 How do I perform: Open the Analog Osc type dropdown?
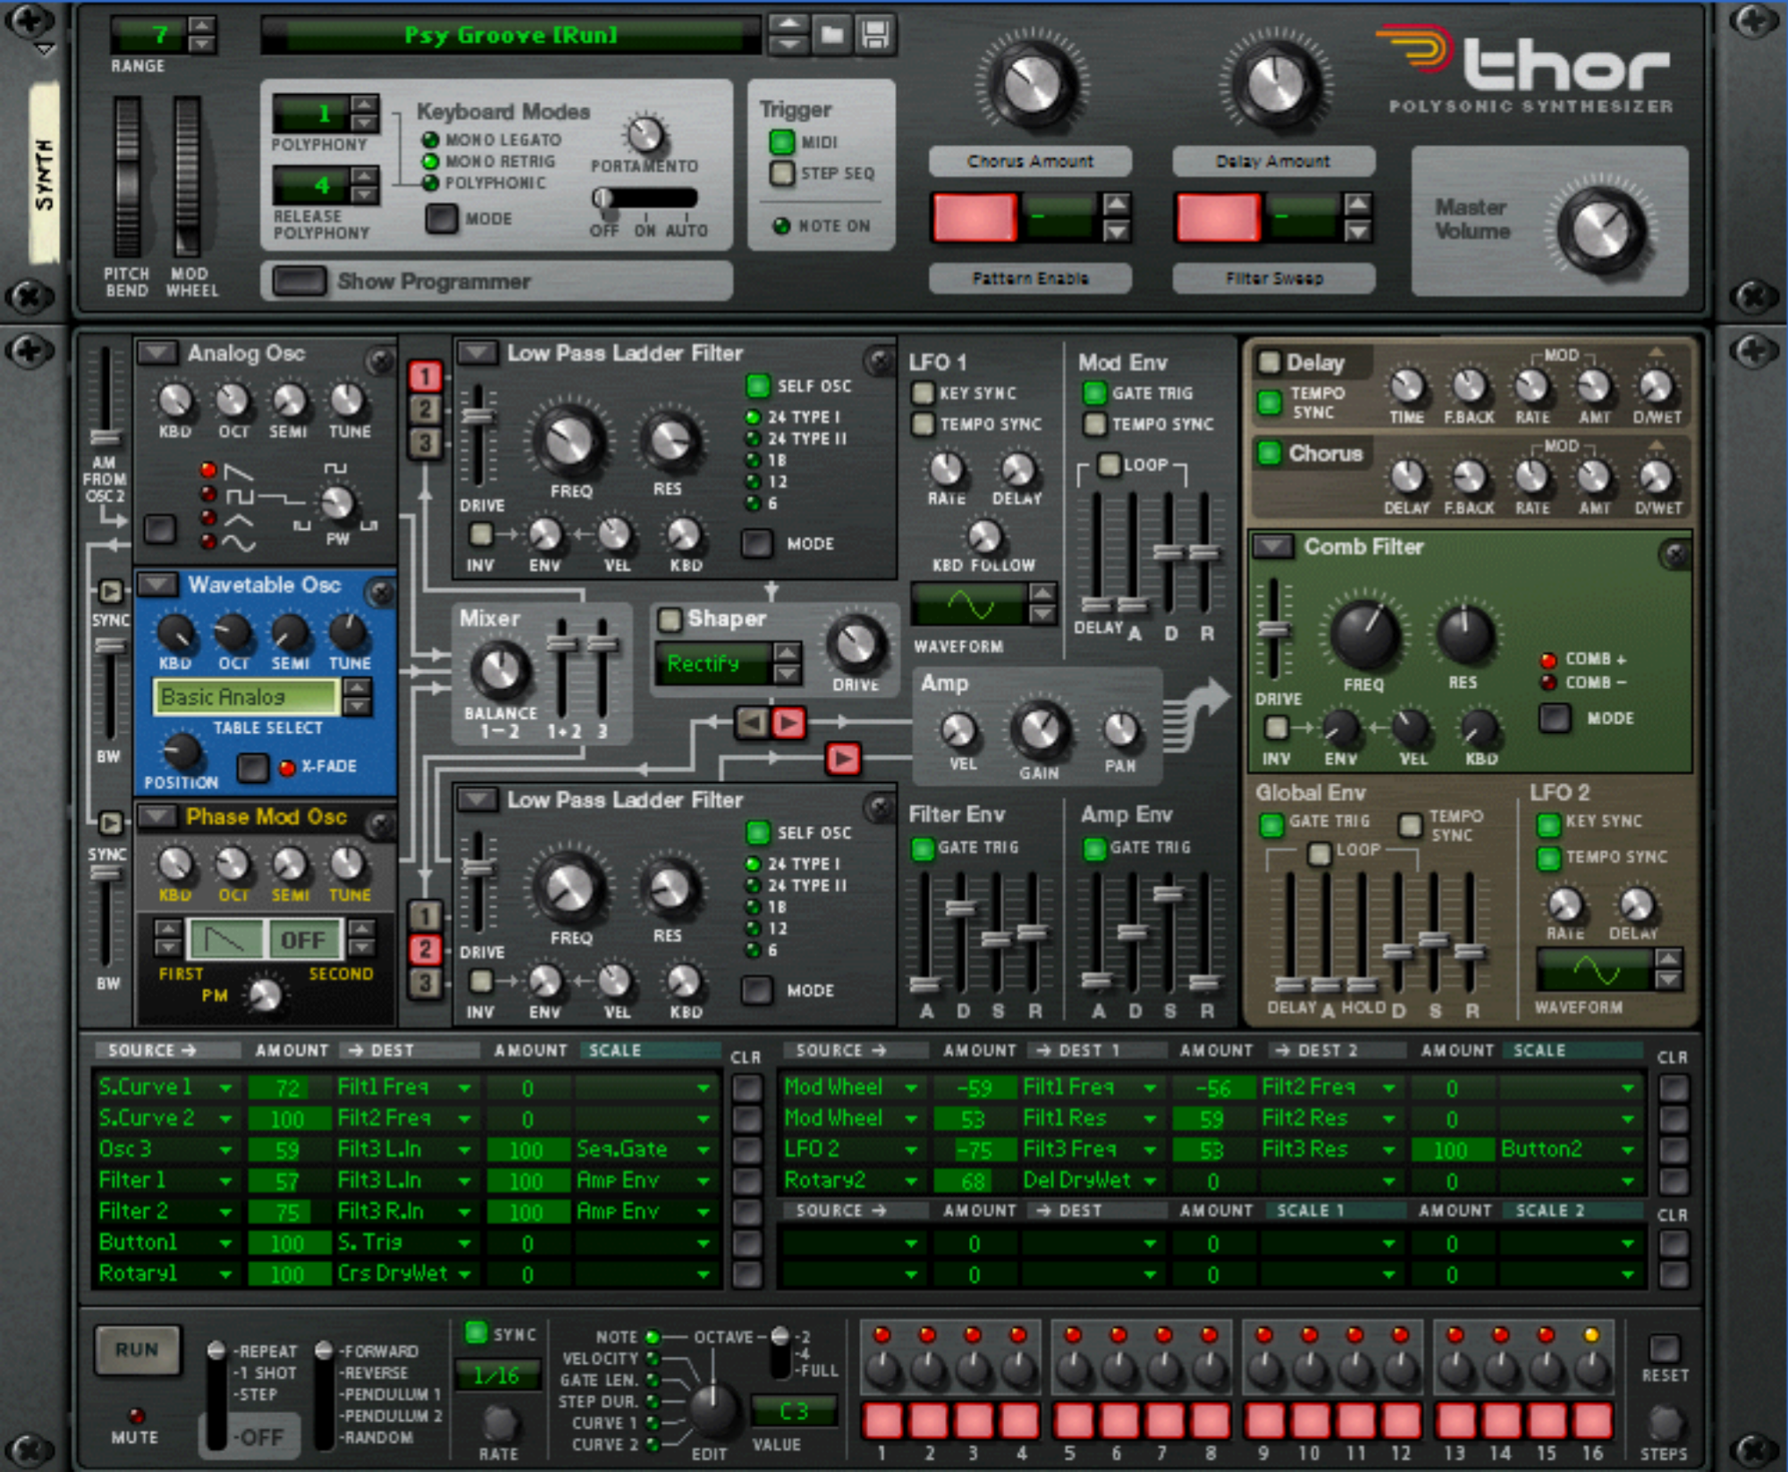click(157, 353)
